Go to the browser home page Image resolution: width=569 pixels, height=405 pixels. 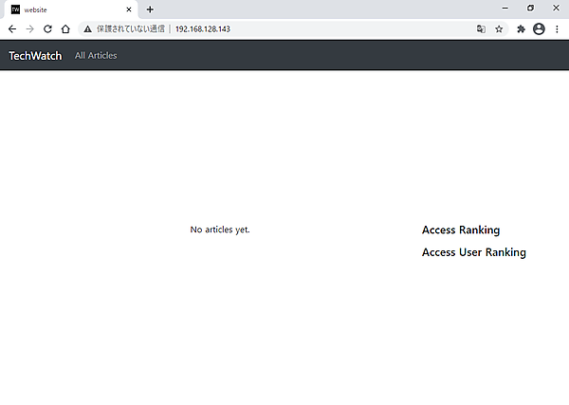(x=65, y=28)
